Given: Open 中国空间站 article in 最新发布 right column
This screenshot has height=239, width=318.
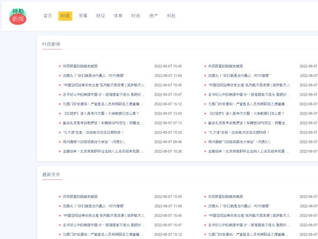Looking at the screenshot, I should tap(249, 215).
